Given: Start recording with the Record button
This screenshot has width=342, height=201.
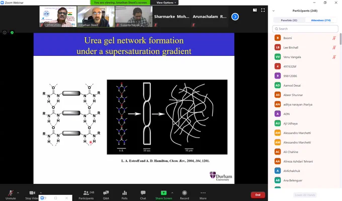Looking at the screenshot, I should [x=185, y=195].
